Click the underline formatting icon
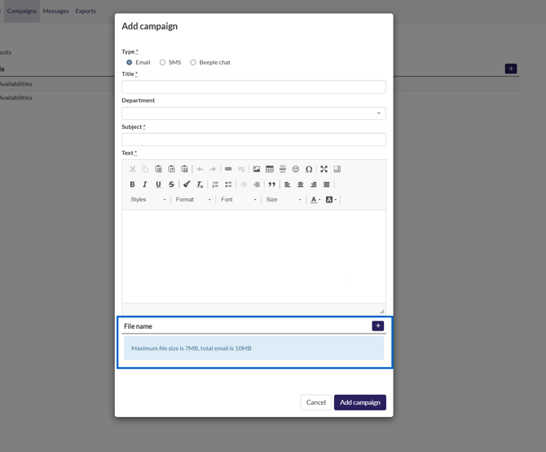 [x=158, y=184]
